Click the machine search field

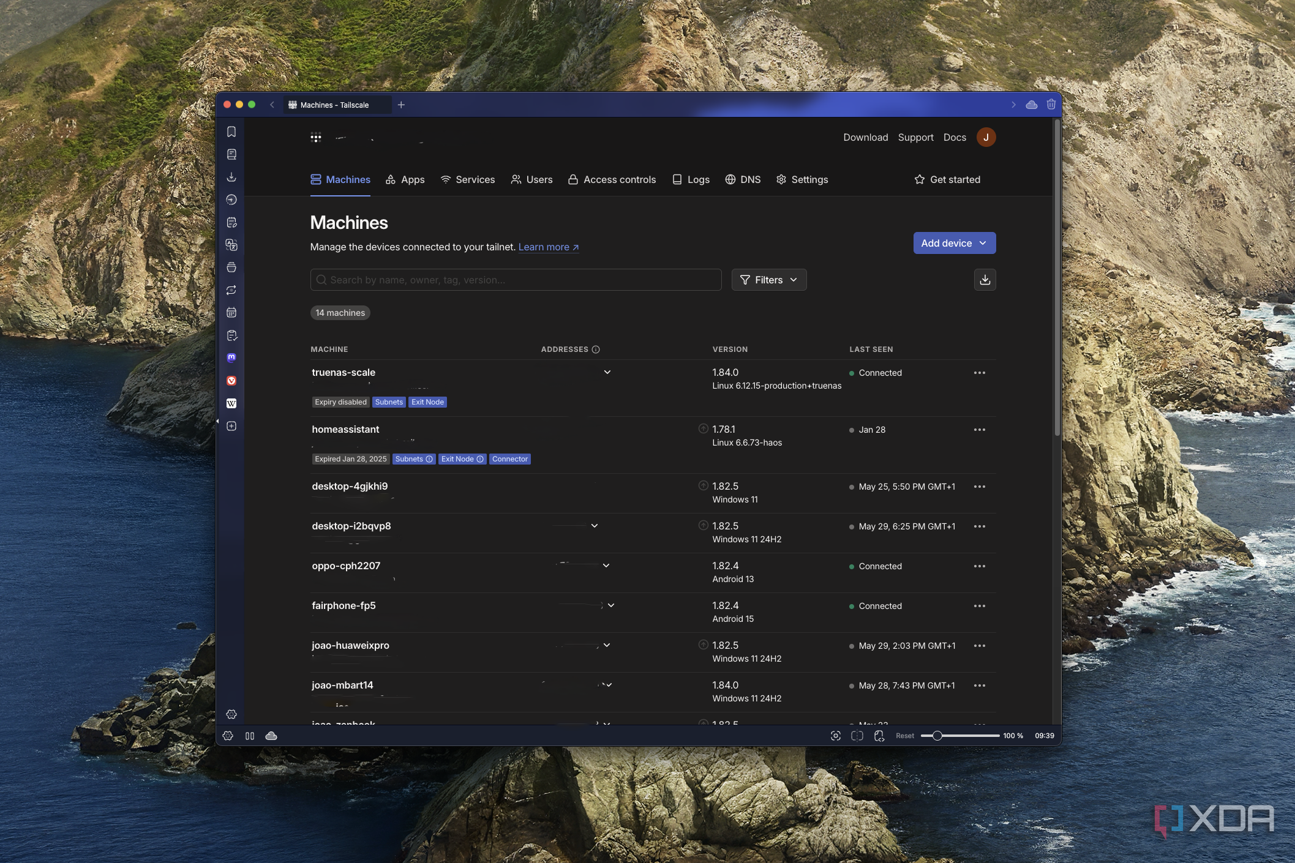point(516,280)
